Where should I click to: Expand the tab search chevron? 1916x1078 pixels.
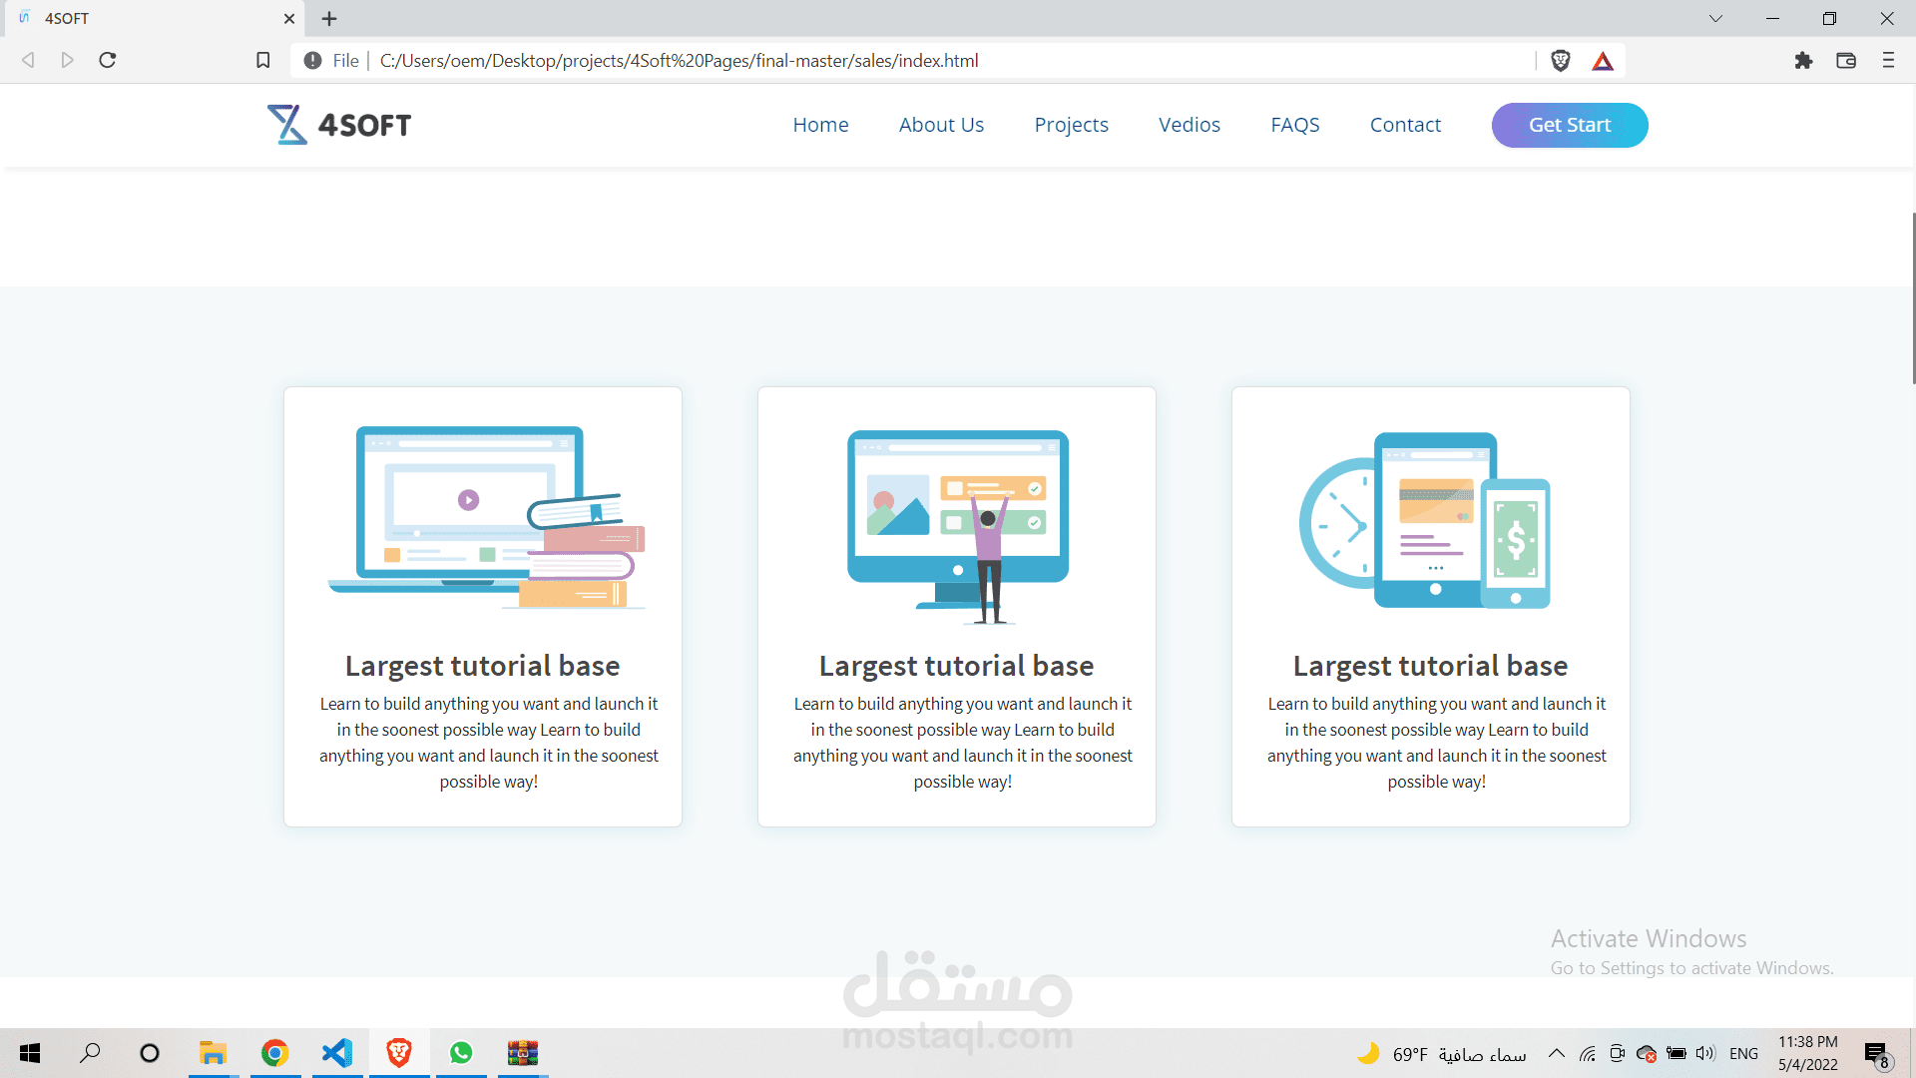(x=1715, y=18)
